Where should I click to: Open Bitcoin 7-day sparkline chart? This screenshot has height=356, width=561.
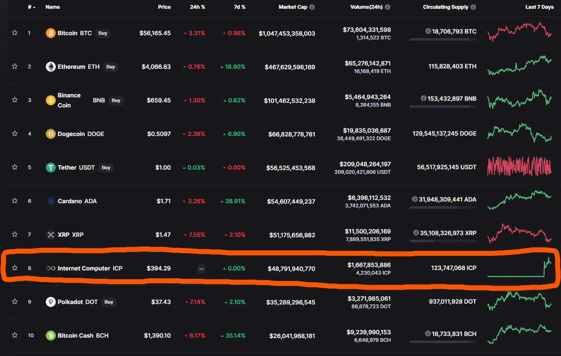click(x=519, y=32)
